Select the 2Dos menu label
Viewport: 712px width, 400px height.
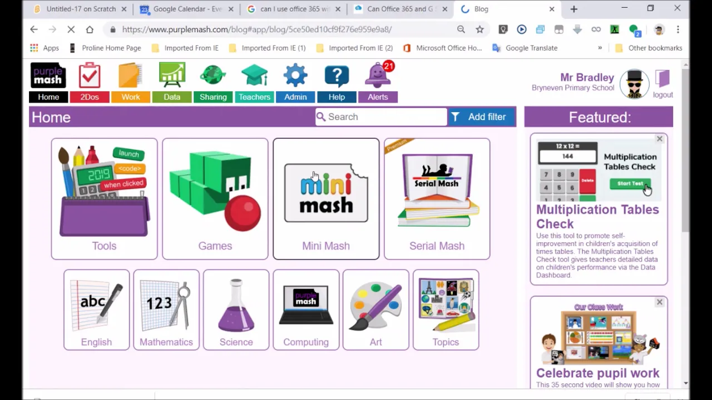(89, 97)
